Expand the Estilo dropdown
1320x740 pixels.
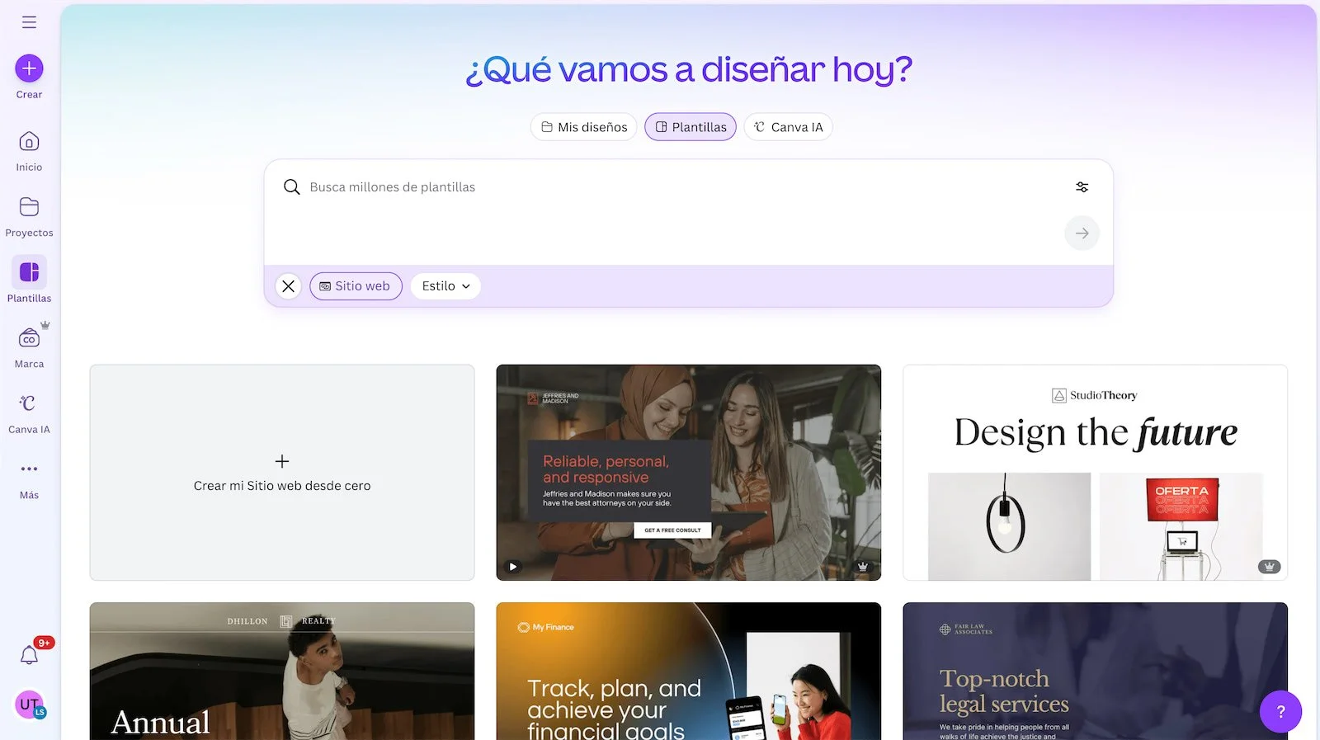(x=445, y=286)
